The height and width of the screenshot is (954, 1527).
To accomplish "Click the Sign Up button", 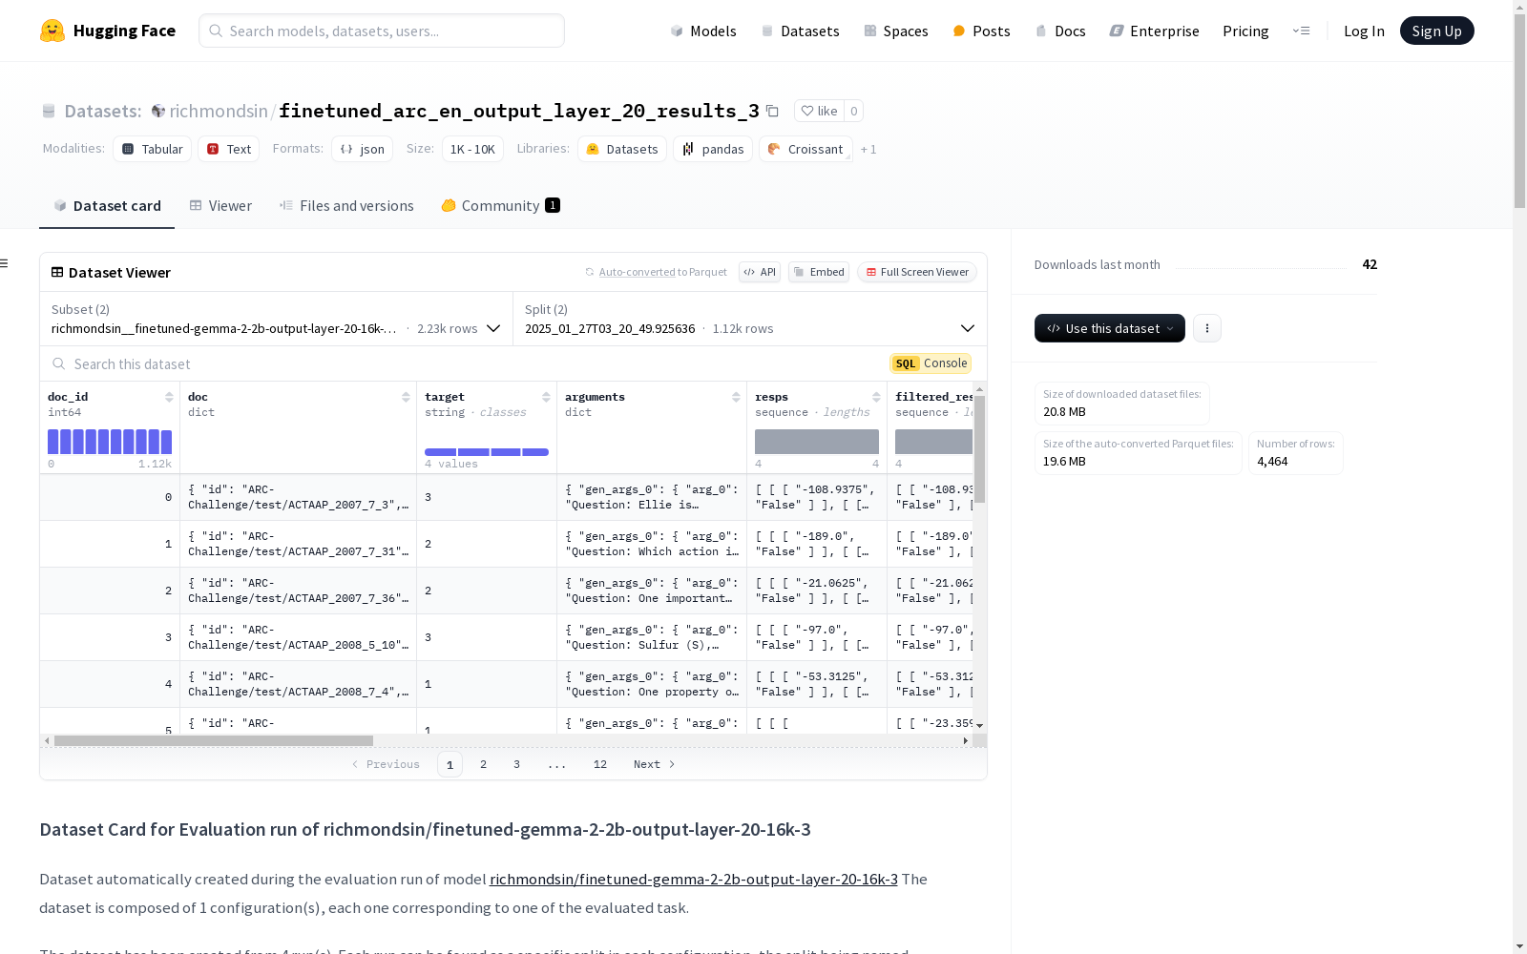I will (1437, 31).
